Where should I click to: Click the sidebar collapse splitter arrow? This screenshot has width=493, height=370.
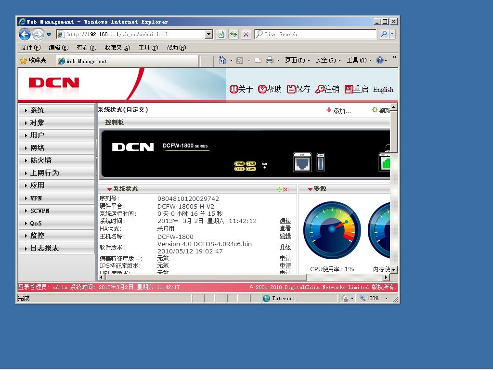[96, 158]
